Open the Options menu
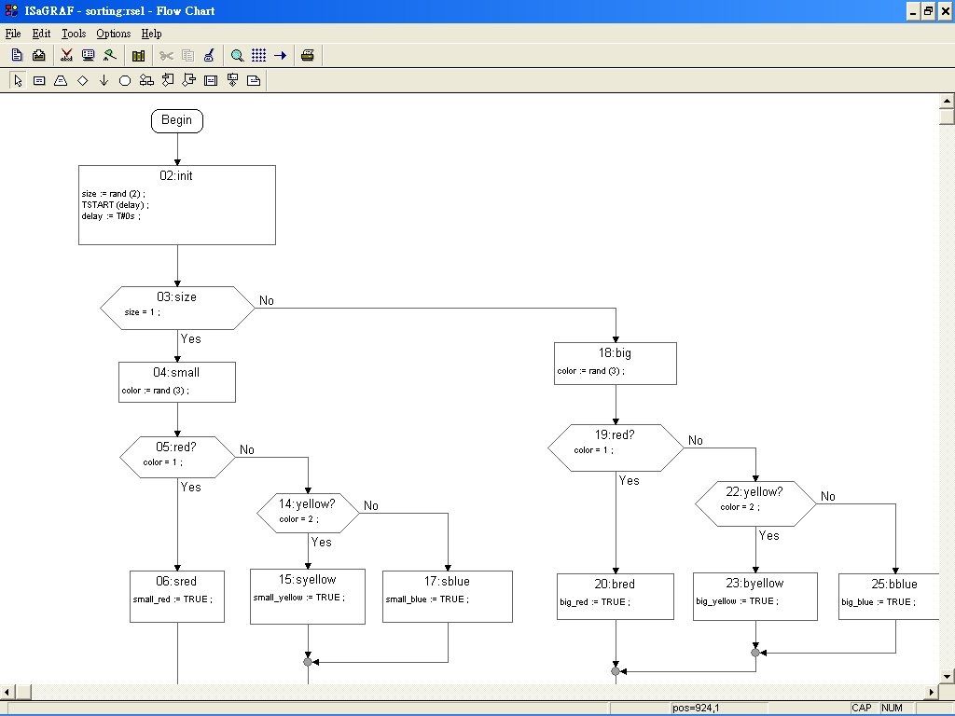The width and height of the screenshot is (955, 716). [x=112, y=34]
